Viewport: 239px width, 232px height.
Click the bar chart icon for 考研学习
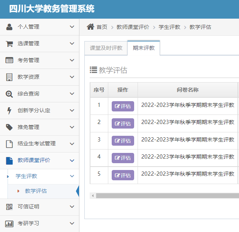point(9,223)
